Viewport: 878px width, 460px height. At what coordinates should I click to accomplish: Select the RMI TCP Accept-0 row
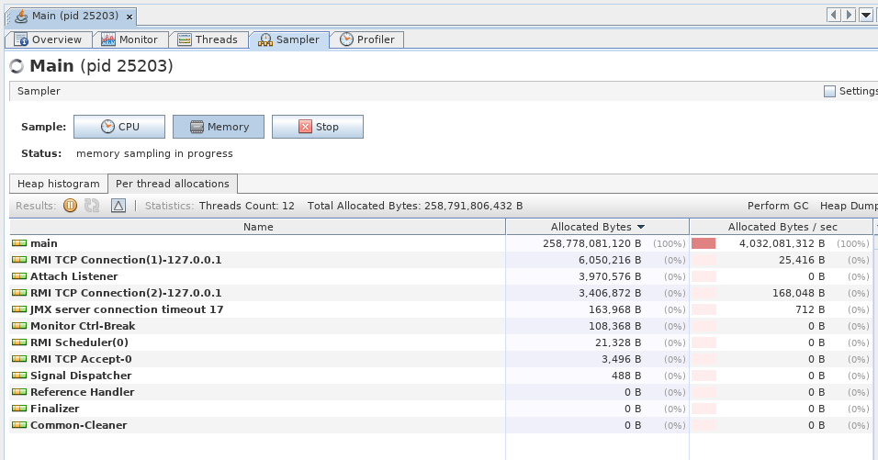coord(440,359)
